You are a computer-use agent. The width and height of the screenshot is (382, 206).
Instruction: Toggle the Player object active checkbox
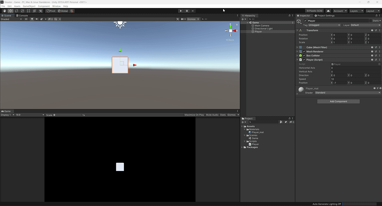point(305,21)
